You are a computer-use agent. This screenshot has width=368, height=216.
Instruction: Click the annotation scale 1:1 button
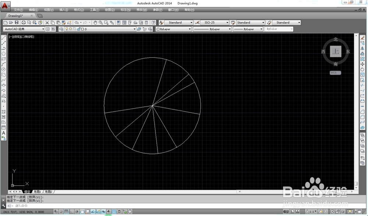311,212
